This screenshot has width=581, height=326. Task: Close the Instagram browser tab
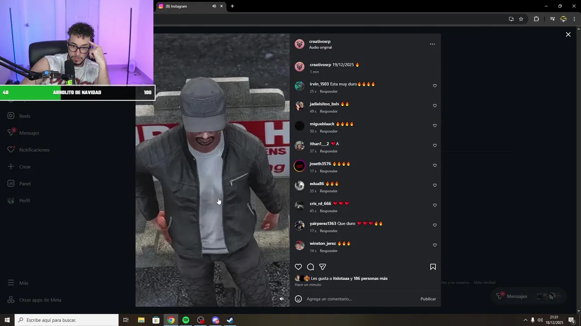click(222, 6)
